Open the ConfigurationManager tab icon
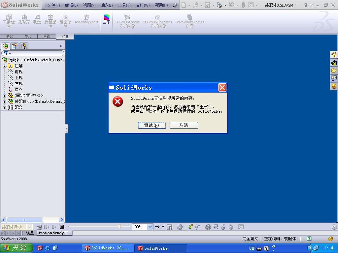Viewport: 338px width, 253px height. [x=24, y=46]
